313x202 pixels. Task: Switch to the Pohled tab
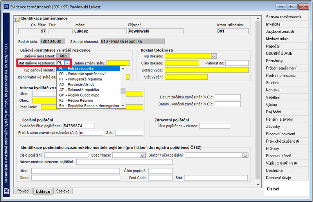click(x=23, y=191)
